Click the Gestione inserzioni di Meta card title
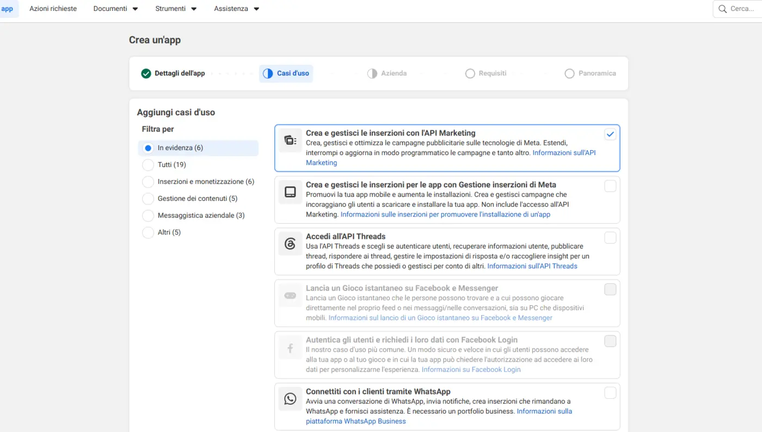Image resolution: width=762 pixels, height=432 pixels. pos(431,184)
